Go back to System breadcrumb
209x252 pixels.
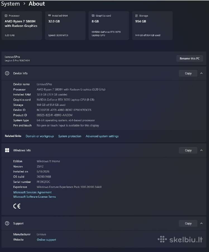tap(10, 4)
